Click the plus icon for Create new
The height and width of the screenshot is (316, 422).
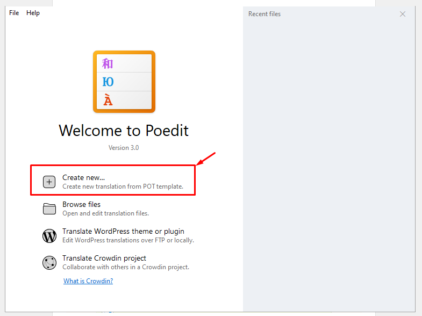[x=49, y=182]
